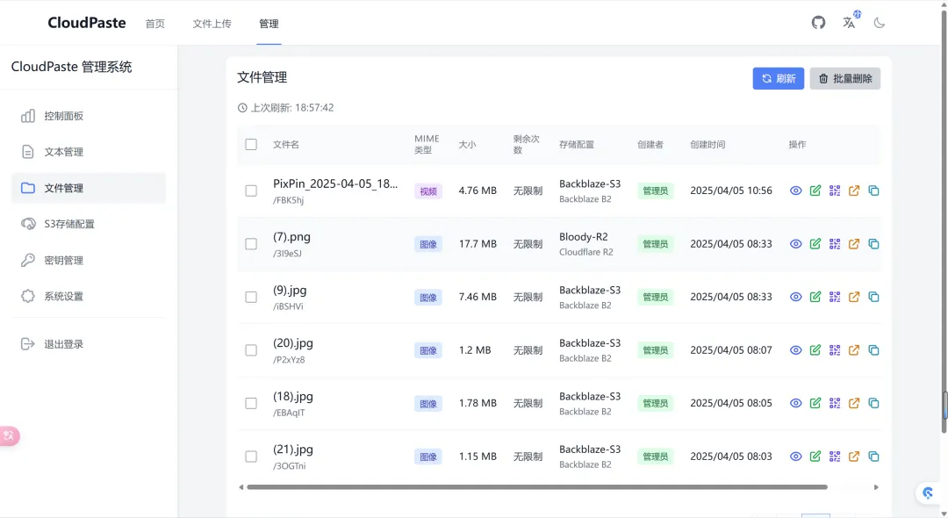This screenshot has height=518, width=948.
Task: Open (21).jpg external link icon
Action: tap(854, 457)
